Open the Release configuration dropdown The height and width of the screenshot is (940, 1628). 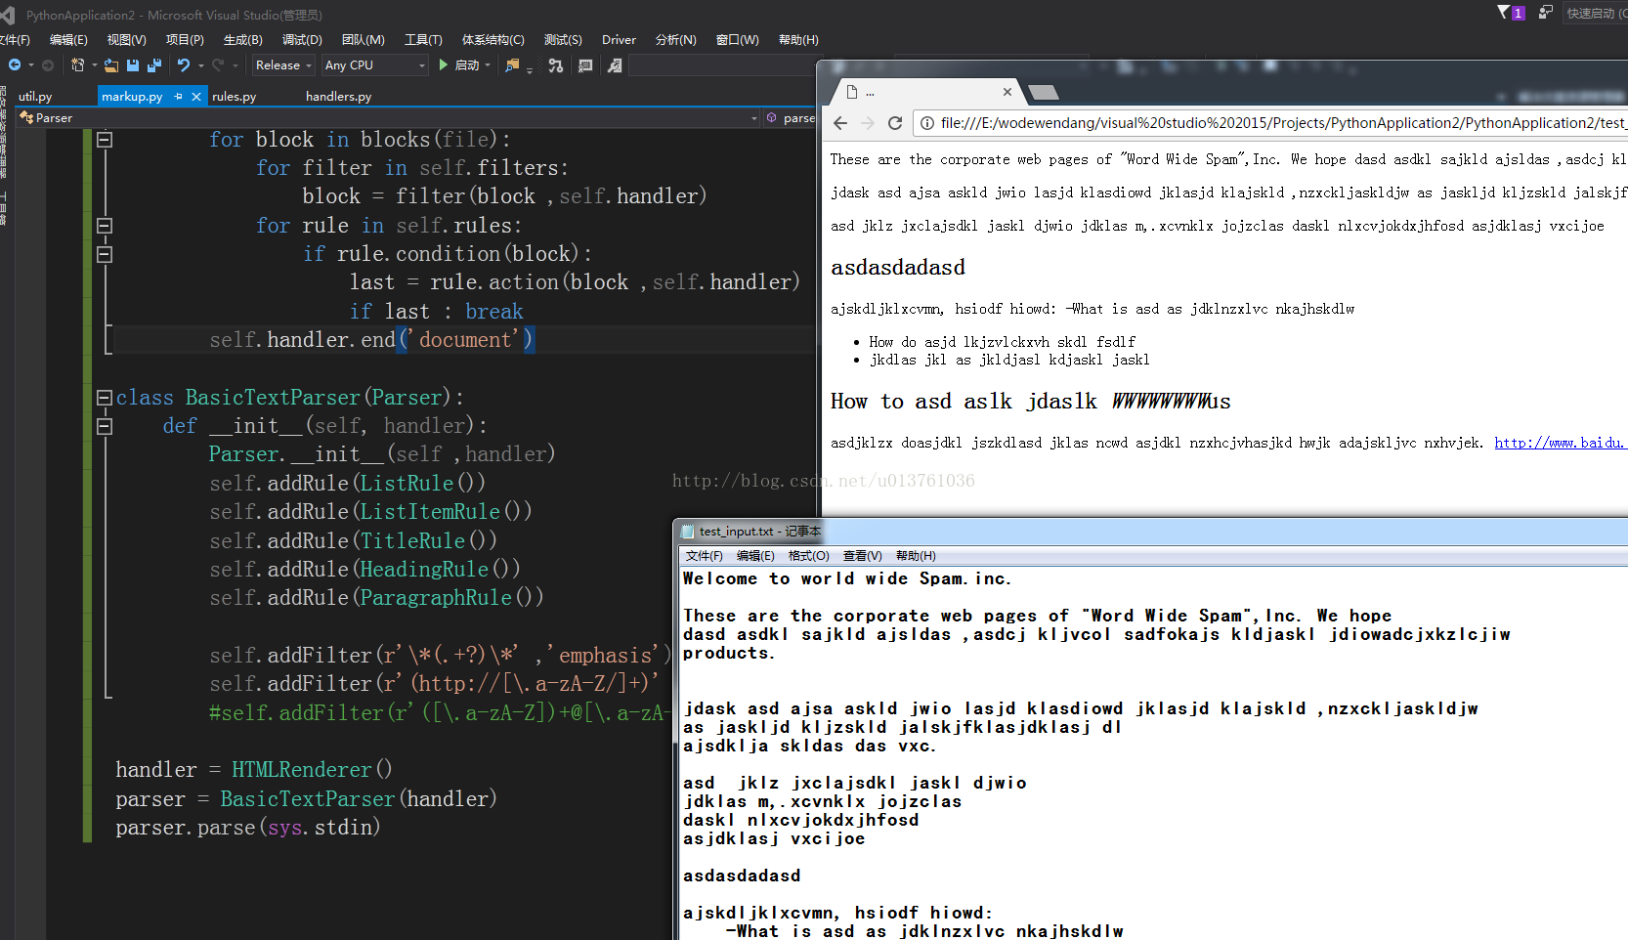283,65
